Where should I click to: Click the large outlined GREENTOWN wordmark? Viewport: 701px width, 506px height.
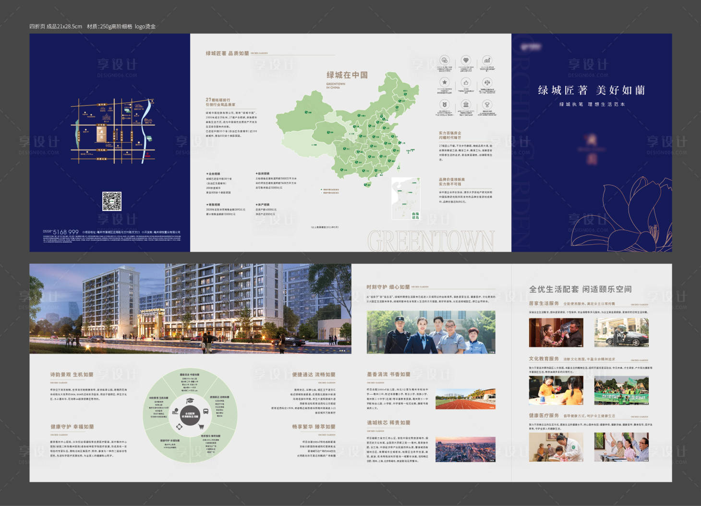pos(431,241)
